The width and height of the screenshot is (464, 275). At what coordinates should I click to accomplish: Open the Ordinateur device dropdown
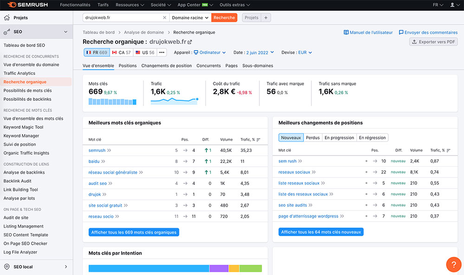tap(210, 52)
